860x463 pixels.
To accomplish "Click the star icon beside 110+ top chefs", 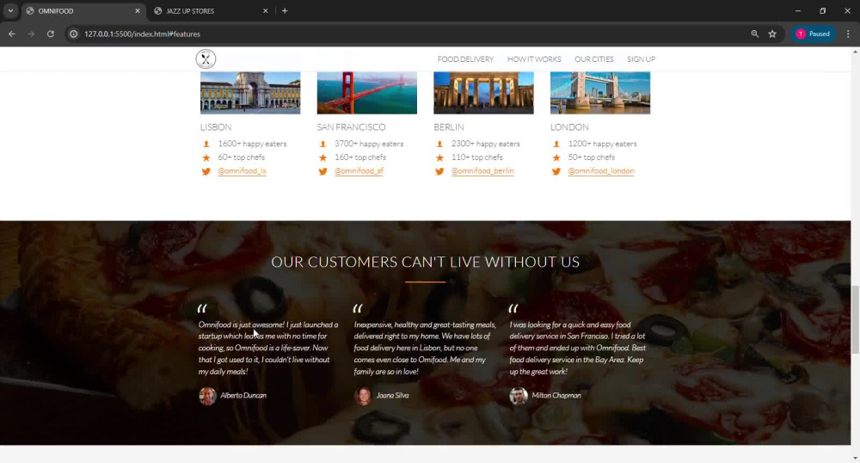I will (439, 157).
